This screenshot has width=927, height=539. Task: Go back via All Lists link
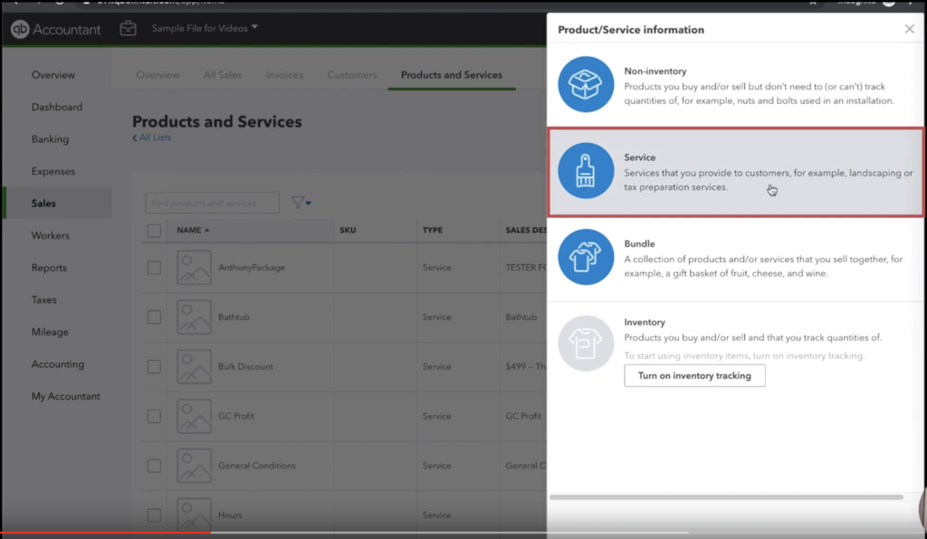[x=152, y=137]
